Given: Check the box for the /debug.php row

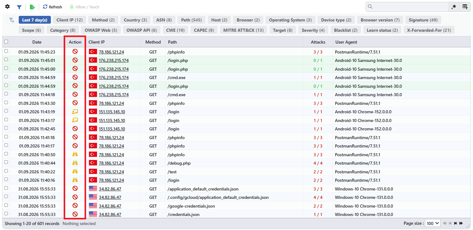Looking at the screenshot, I should [6, 163].
